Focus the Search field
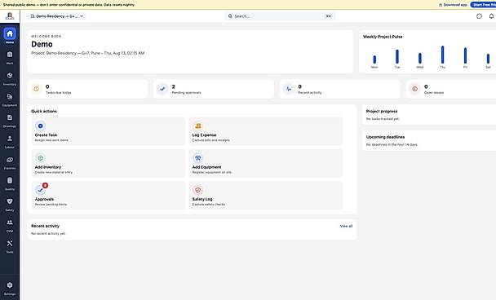The image size is (496, 300). click(280, 16)
